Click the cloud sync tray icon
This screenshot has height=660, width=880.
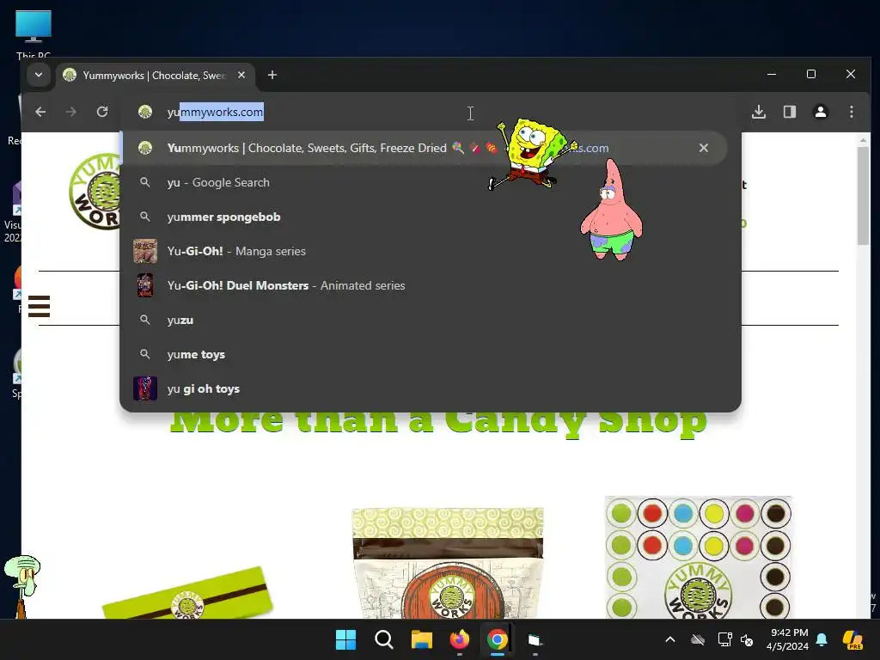tap(698, 639)
